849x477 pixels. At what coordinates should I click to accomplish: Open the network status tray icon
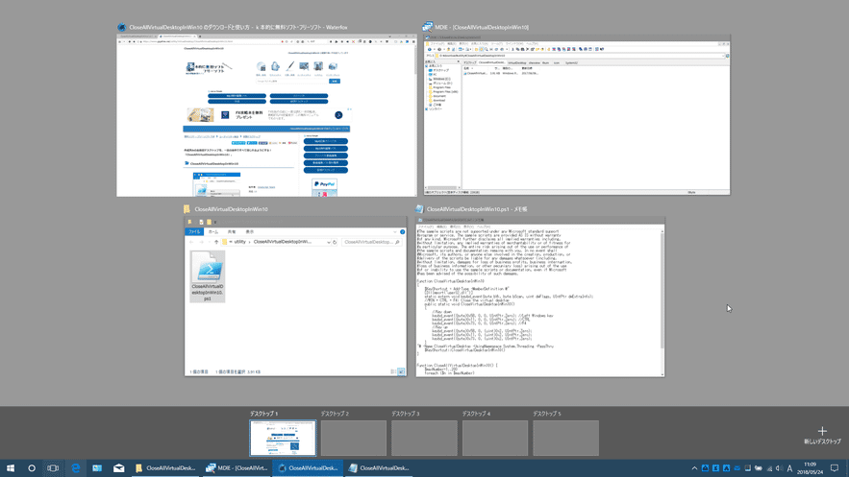tap(769, 468)
